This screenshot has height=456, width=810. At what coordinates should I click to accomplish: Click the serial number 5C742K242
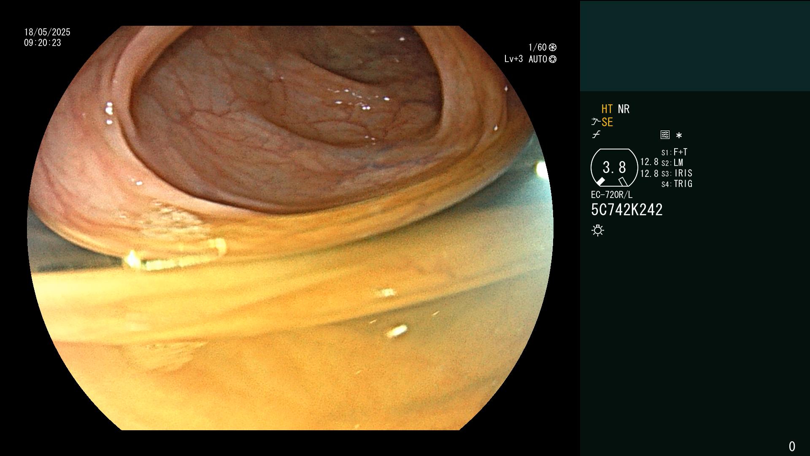point(627,210)
